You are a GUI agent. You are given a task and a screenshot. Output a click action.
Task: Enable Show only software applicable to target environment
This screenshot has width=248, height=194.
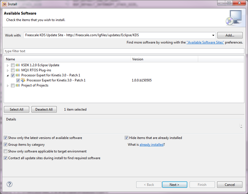coord(6,151)
